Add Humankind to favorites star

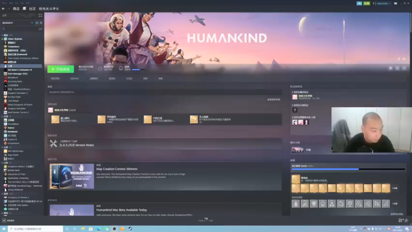pyautogui.click(x=404, y=68)
